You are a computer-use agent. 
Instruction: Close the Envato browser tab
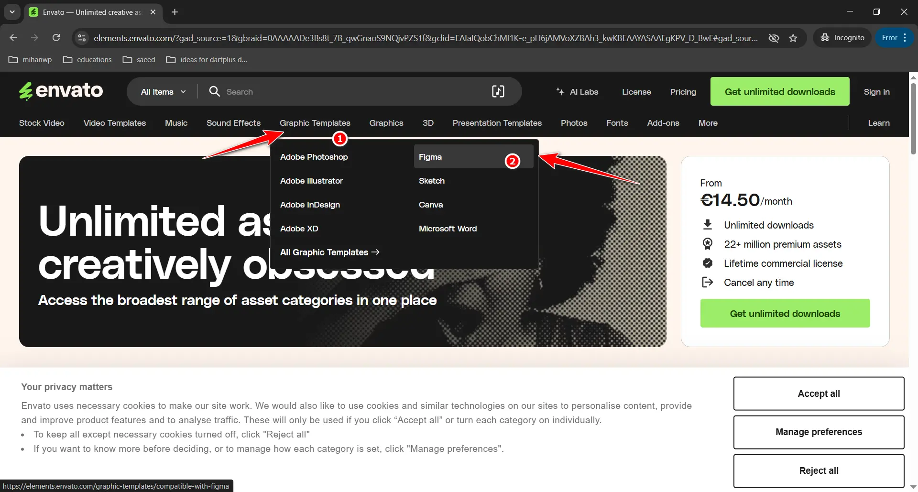[153, 12]
